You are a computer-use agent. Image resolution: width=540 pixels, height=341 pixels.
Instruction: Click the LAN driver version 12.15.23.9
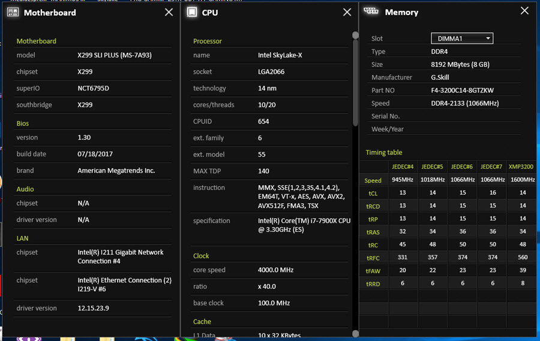92,308
